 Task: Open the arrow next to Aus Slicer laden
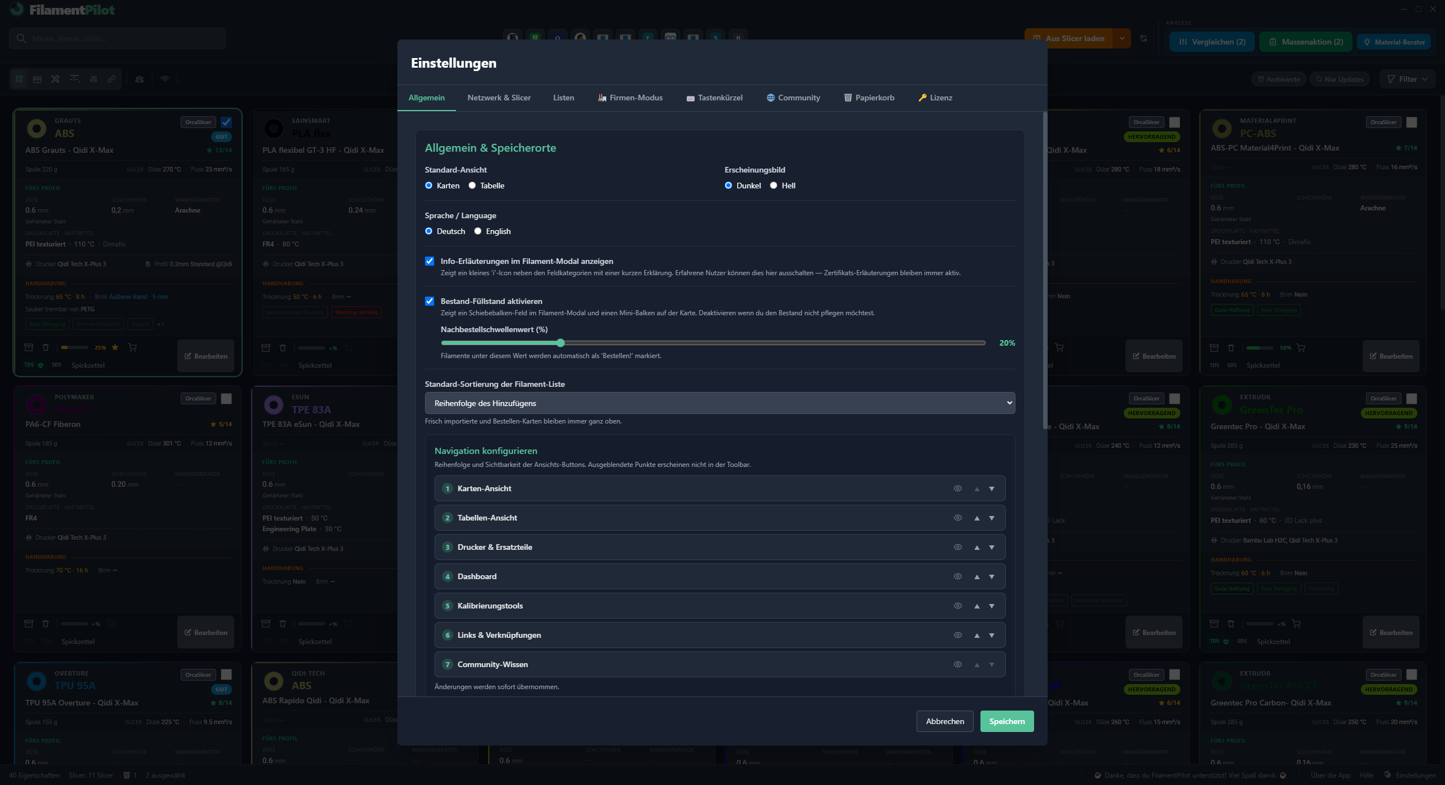pyautogui.click(x=1122, y=38)
